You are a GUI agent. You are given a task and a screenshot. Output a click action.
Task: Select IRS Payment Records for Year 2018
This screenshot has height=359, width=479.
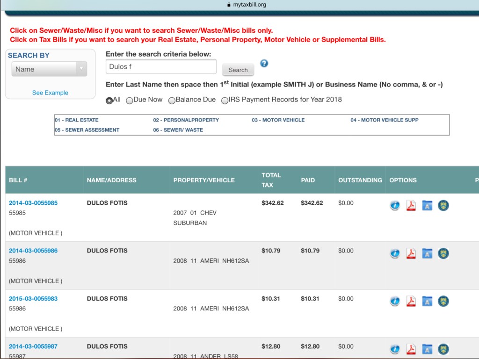(225, 100)
